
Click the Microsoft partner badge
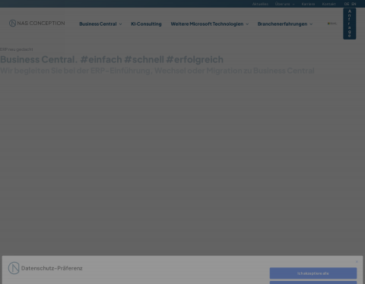click(332, 24)
